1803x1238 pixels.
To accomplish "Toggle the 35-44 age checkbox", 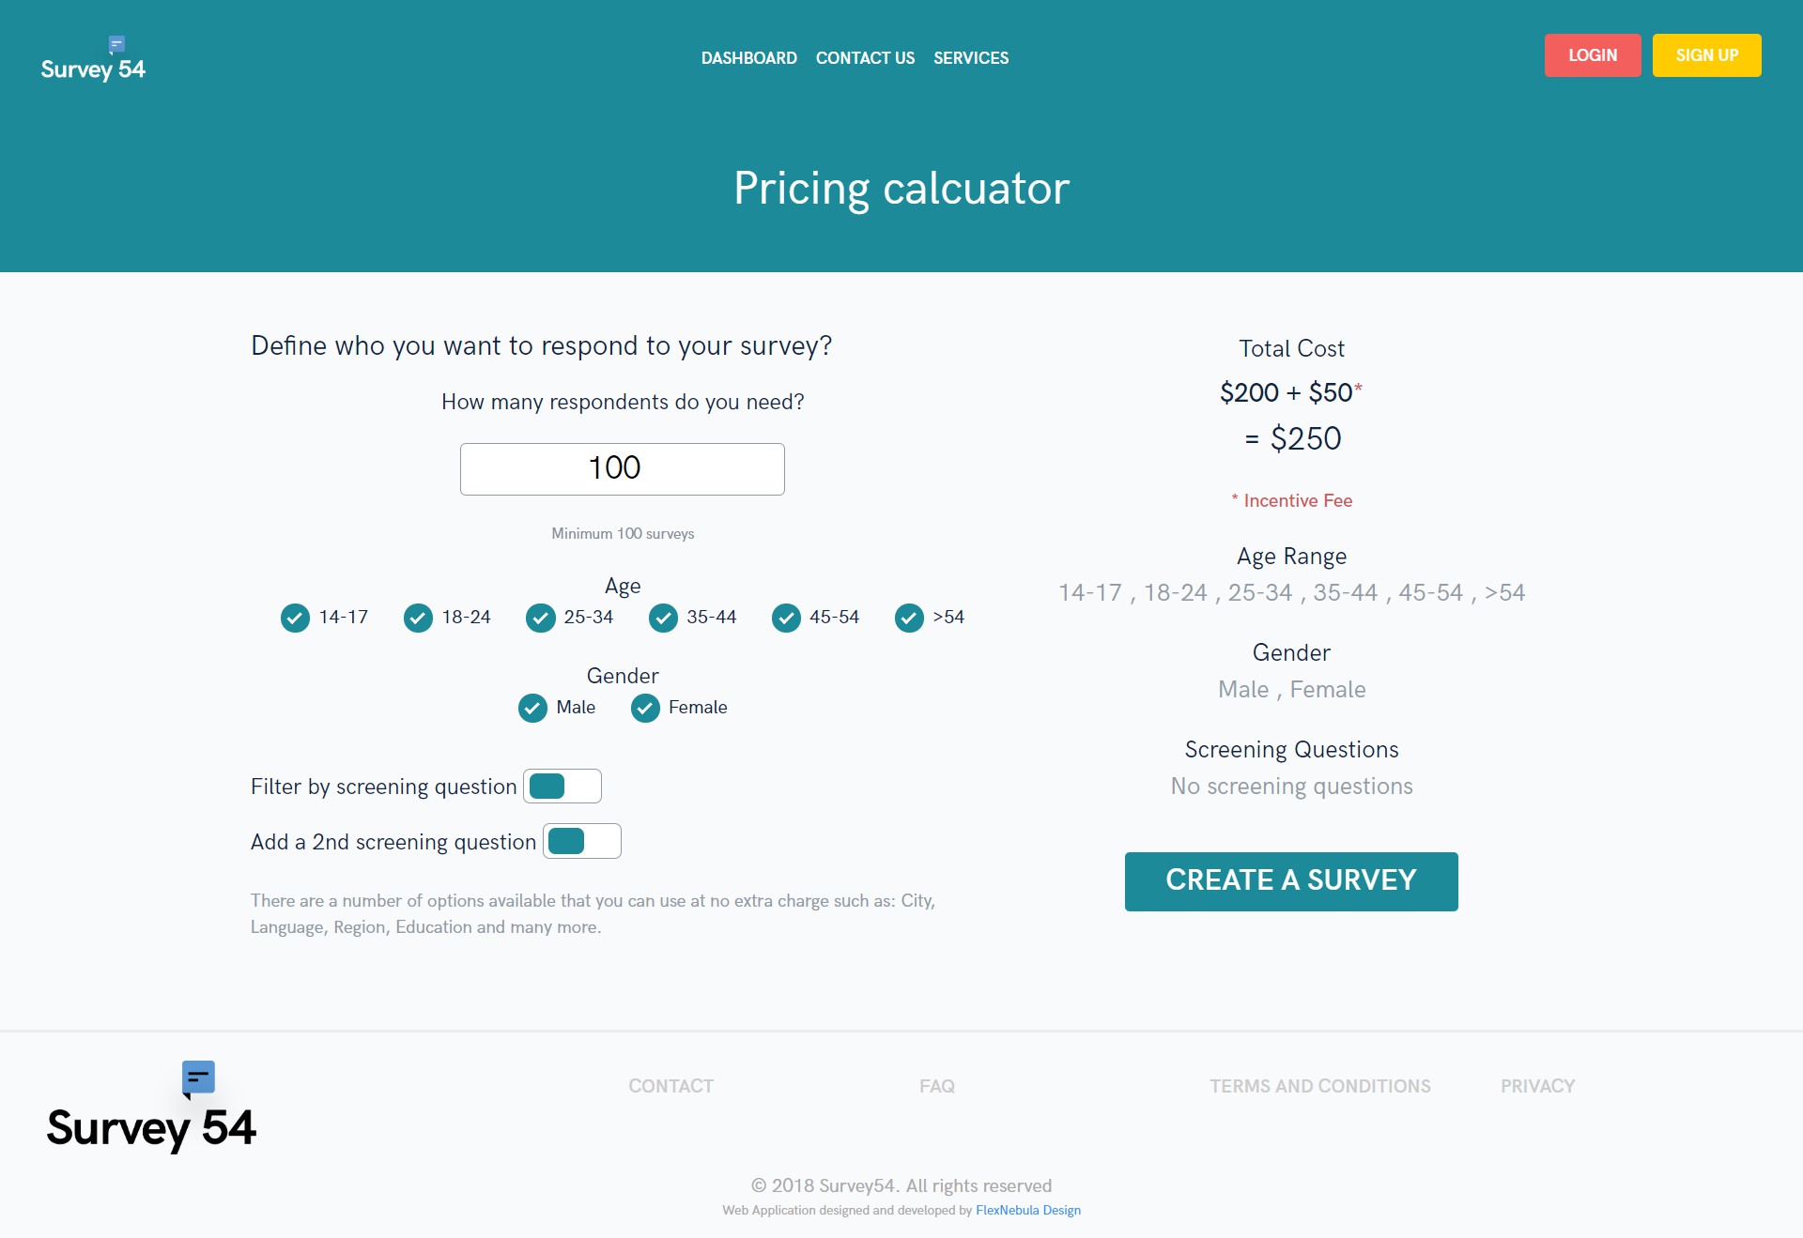I will point(663,618).
